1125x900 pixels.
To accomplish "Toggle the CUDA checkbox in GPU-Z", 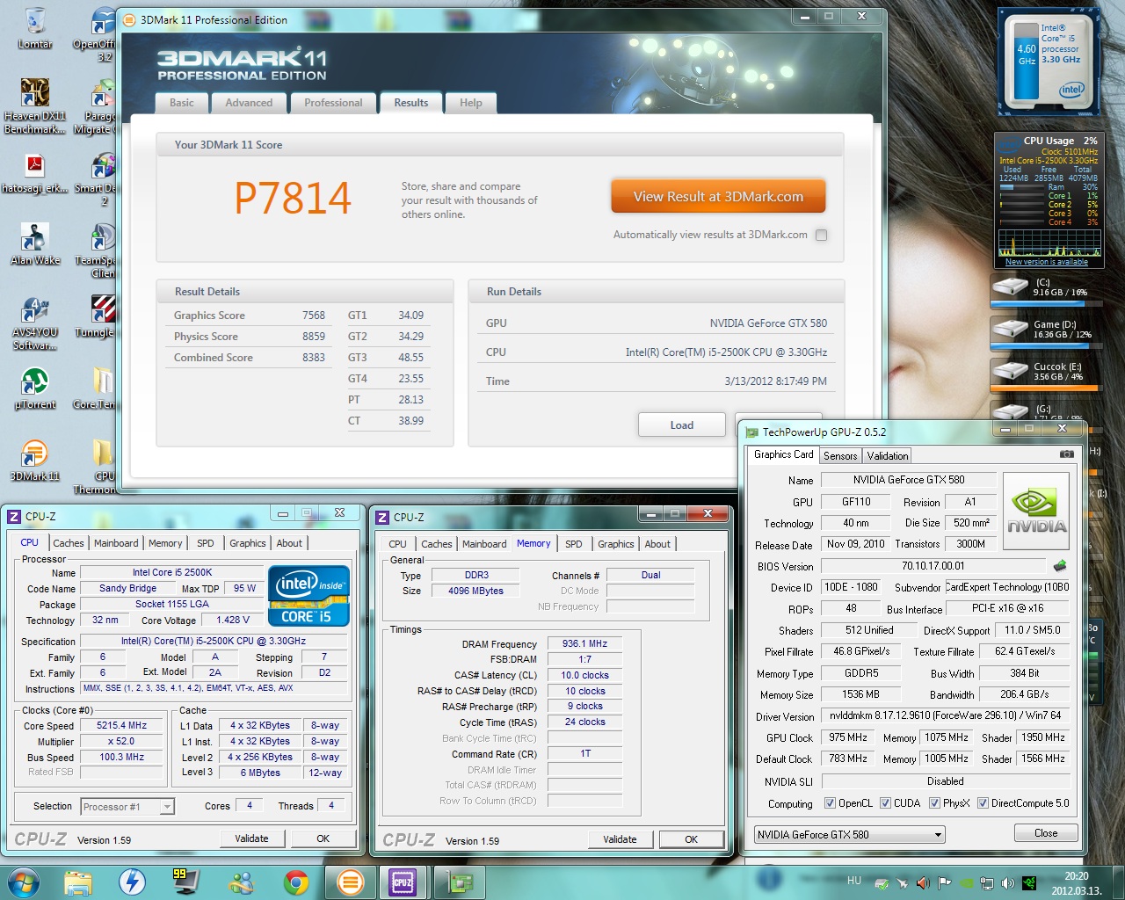I will coord(885,802).
